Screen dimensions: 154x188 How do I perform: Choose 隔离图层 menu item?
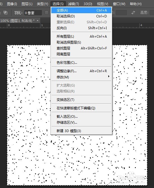point(81,54)
